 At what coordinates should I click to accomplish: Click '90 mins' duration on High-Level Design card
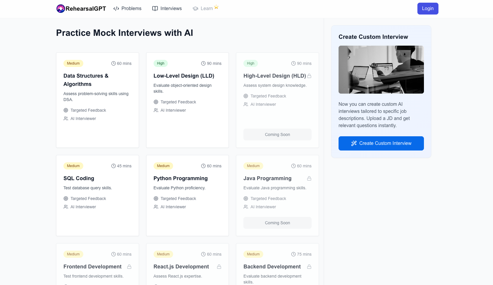pyautogui.click(x=304, y=63)
